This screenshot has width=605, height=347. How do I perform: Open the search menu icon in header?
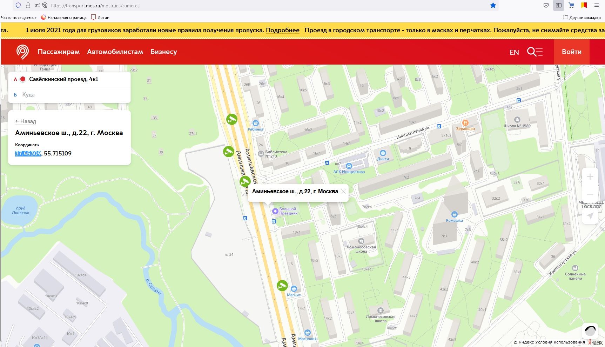tap(535, 52)
